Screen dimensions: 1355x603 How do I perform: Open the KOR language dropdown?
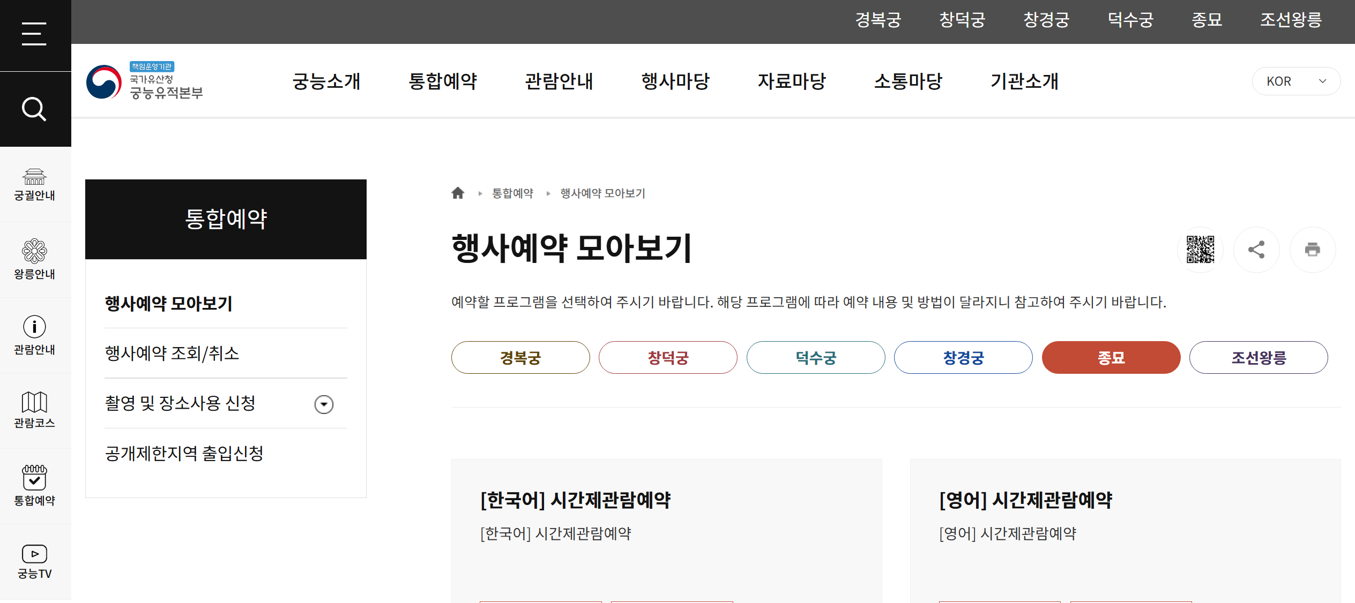pyautogui.click(x=1296, y=81)
